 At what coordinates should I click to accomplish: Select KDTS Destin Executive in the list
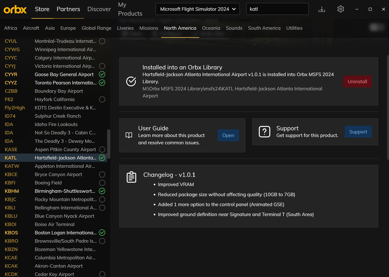coord(53,108)
